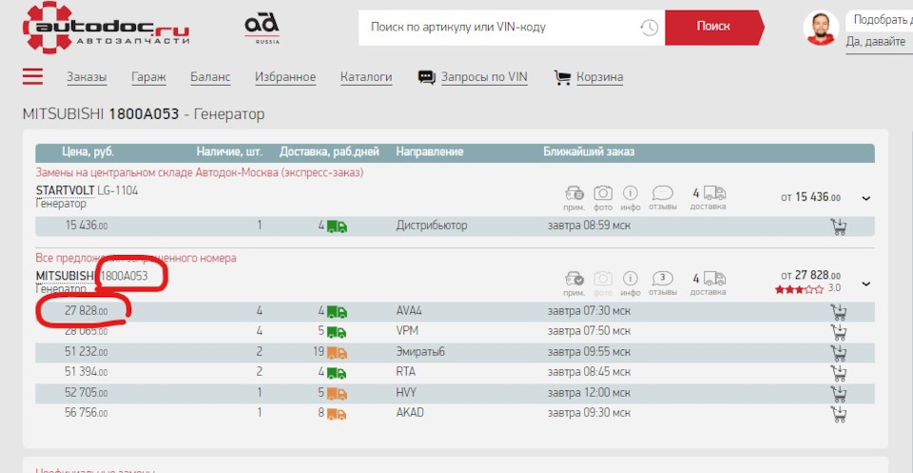This screenshot has height=473, width=913.
Task: Select price 56 756.00 cell
Action: [x=87, y=413]
